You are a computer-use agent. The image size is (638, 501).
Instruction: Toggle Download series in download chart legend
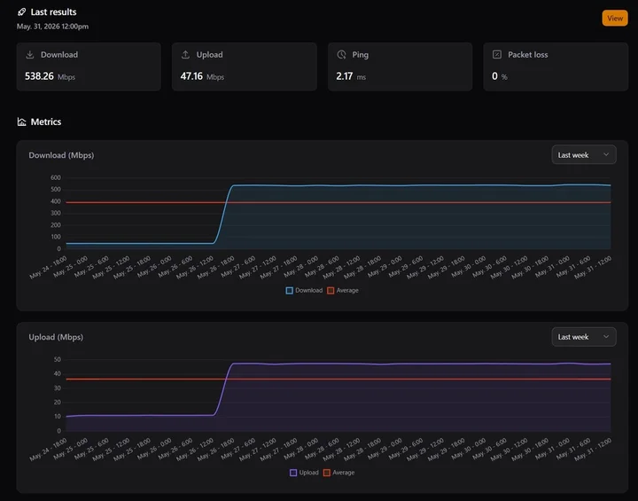304,291
